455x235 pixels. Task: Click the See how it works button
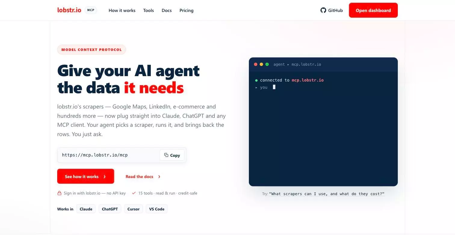pyautogui.click(x=85, y=176)
